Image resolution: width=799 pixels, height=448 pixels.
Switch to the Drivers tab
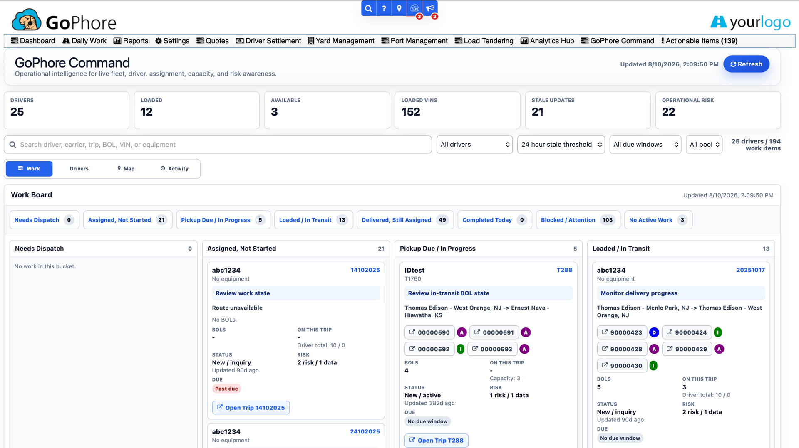79,169
